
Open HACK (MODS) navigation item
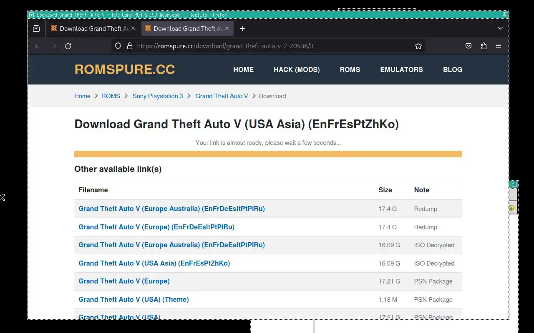click(297, 70)
